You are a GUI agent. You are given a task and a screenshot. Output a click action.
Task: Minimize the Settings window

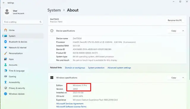[173, 2]
